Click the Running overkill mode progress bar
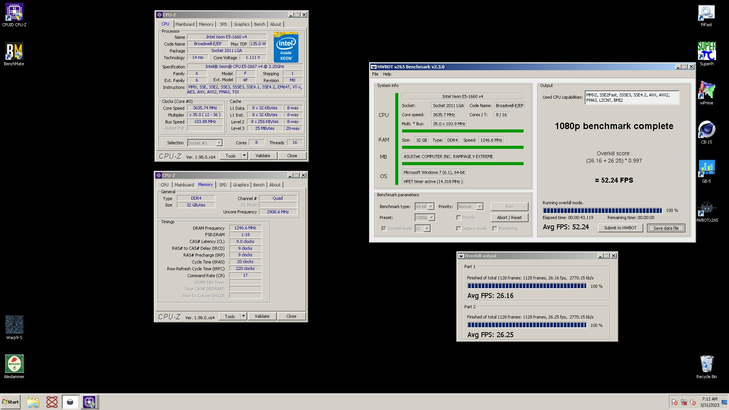 pos(602,211)
